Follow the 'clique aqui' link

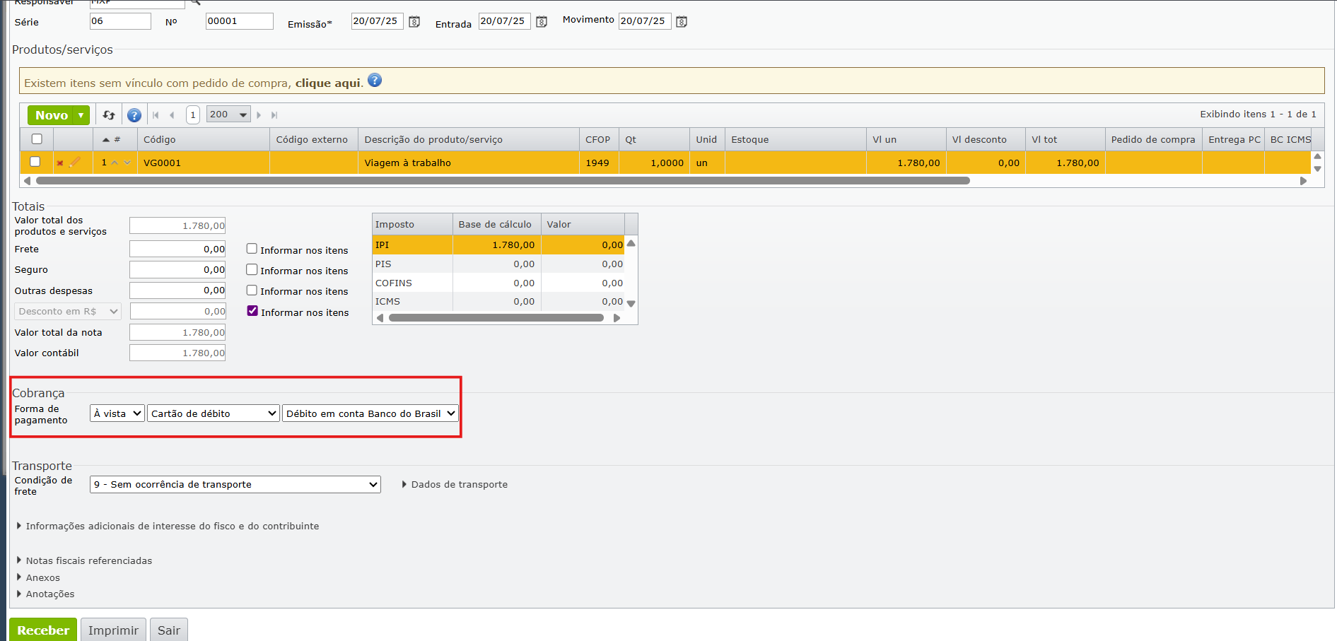328,83
